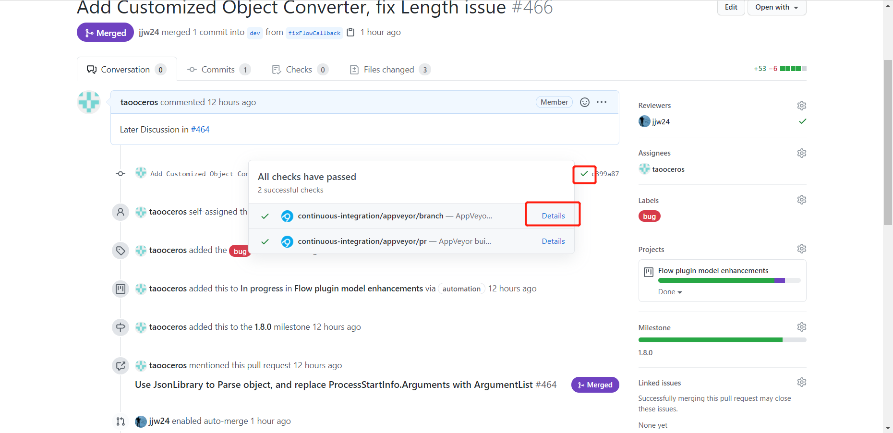Open Assignees settings gear
This screenshot has height=433, width=893.
pyautogui.click(x=801, y=153)
